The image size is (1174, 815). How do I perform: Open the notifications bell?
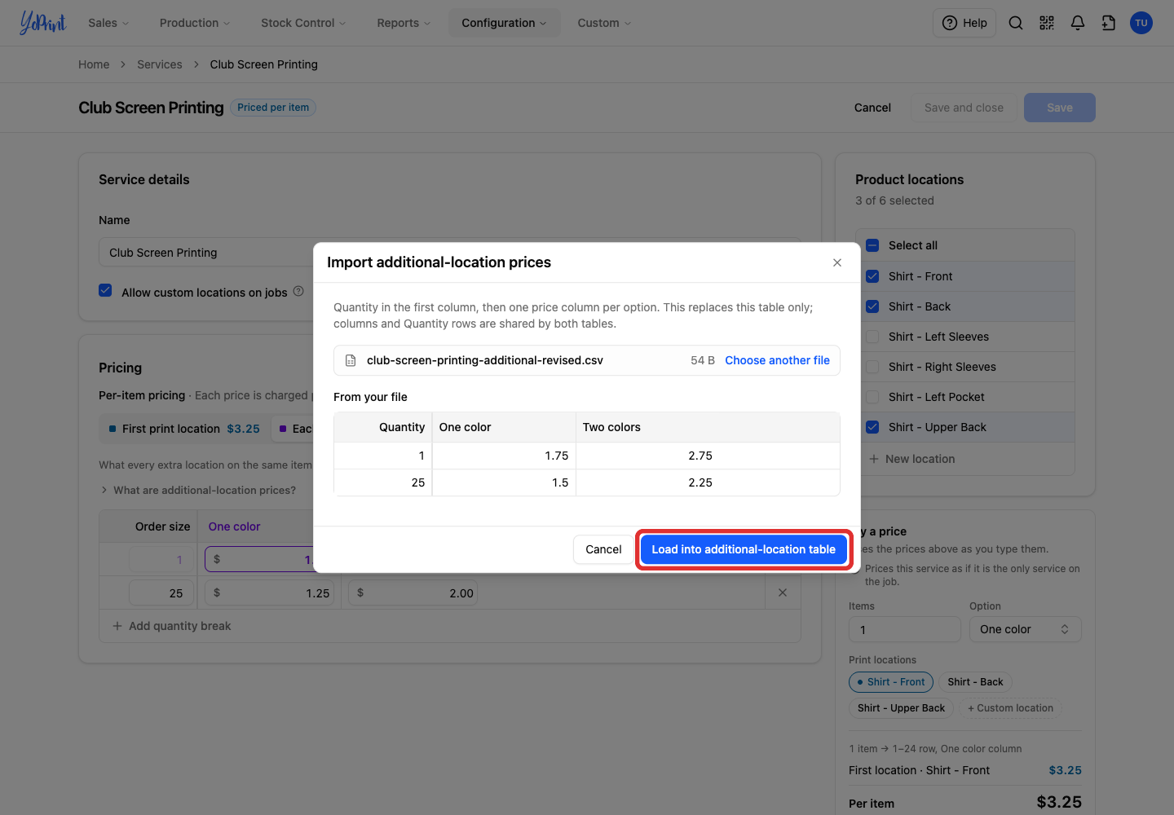1078,23
